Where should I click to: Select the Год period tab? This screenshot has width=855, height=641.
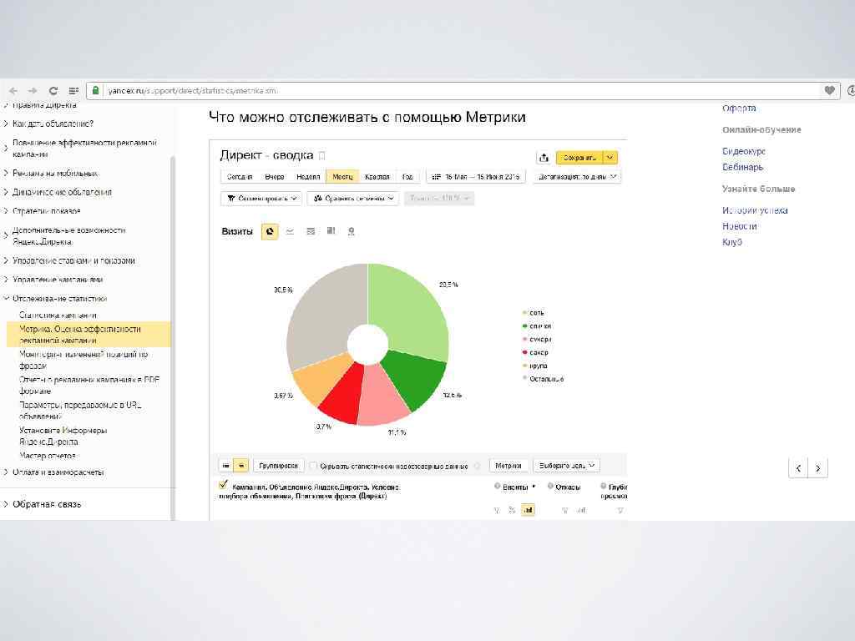[x=407, y=177]
